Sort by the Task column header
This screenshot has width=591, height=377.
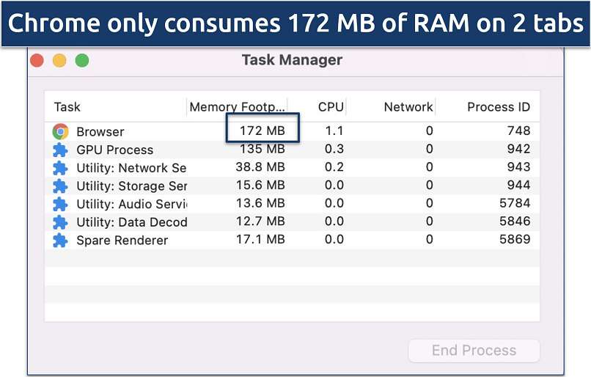(67, 107)
